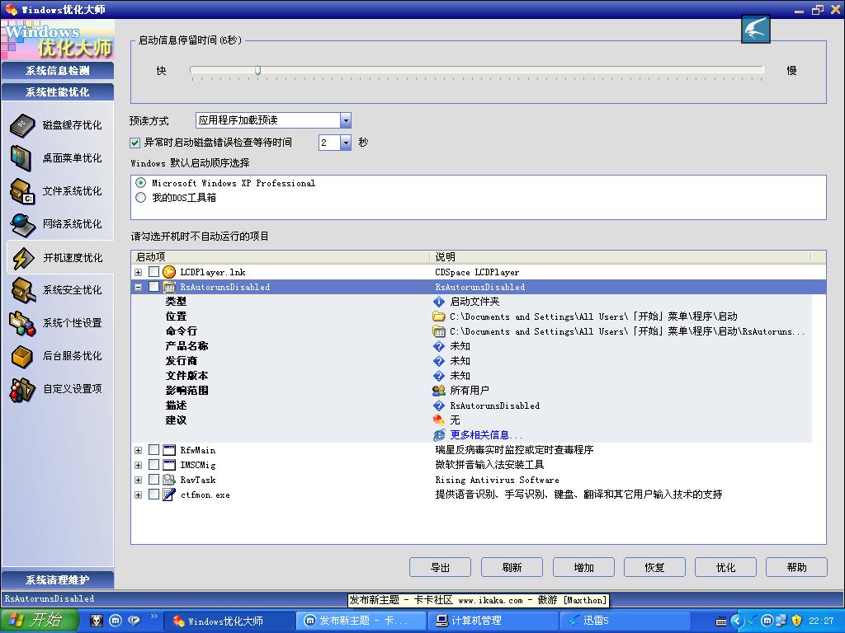Screen dimensions: 845x633
Task: Click the 增加 (Add) button
Action: tap(583, 567)
